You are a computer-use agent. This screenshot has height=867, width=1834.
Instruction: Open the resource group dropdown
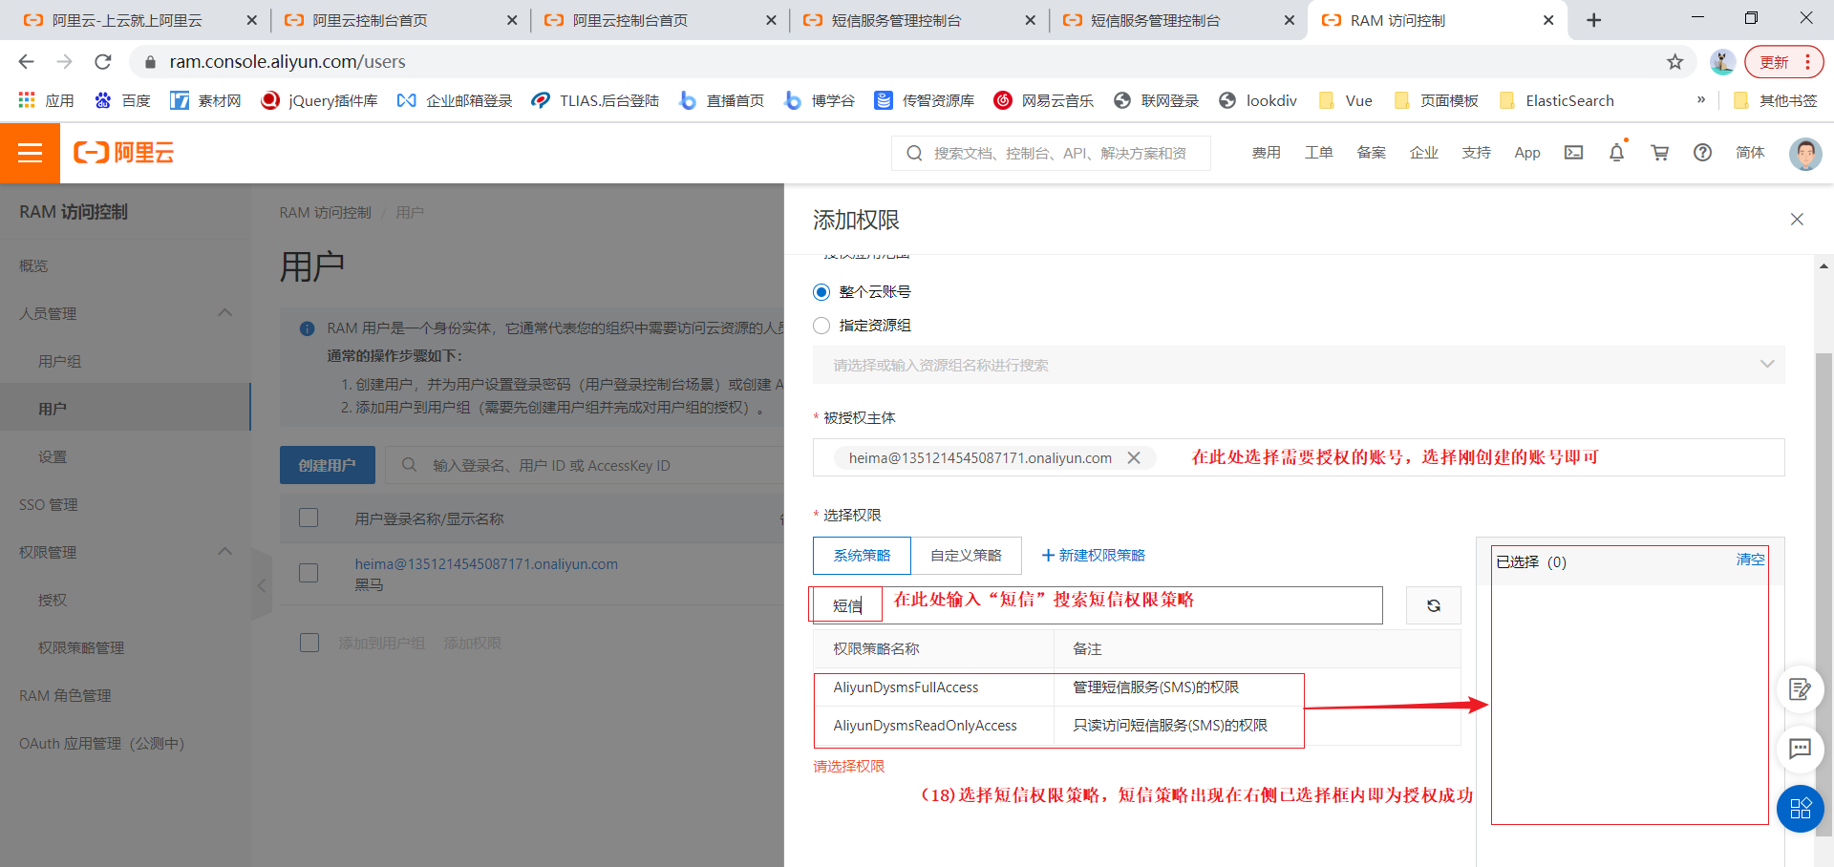[x=1298, y=365]
